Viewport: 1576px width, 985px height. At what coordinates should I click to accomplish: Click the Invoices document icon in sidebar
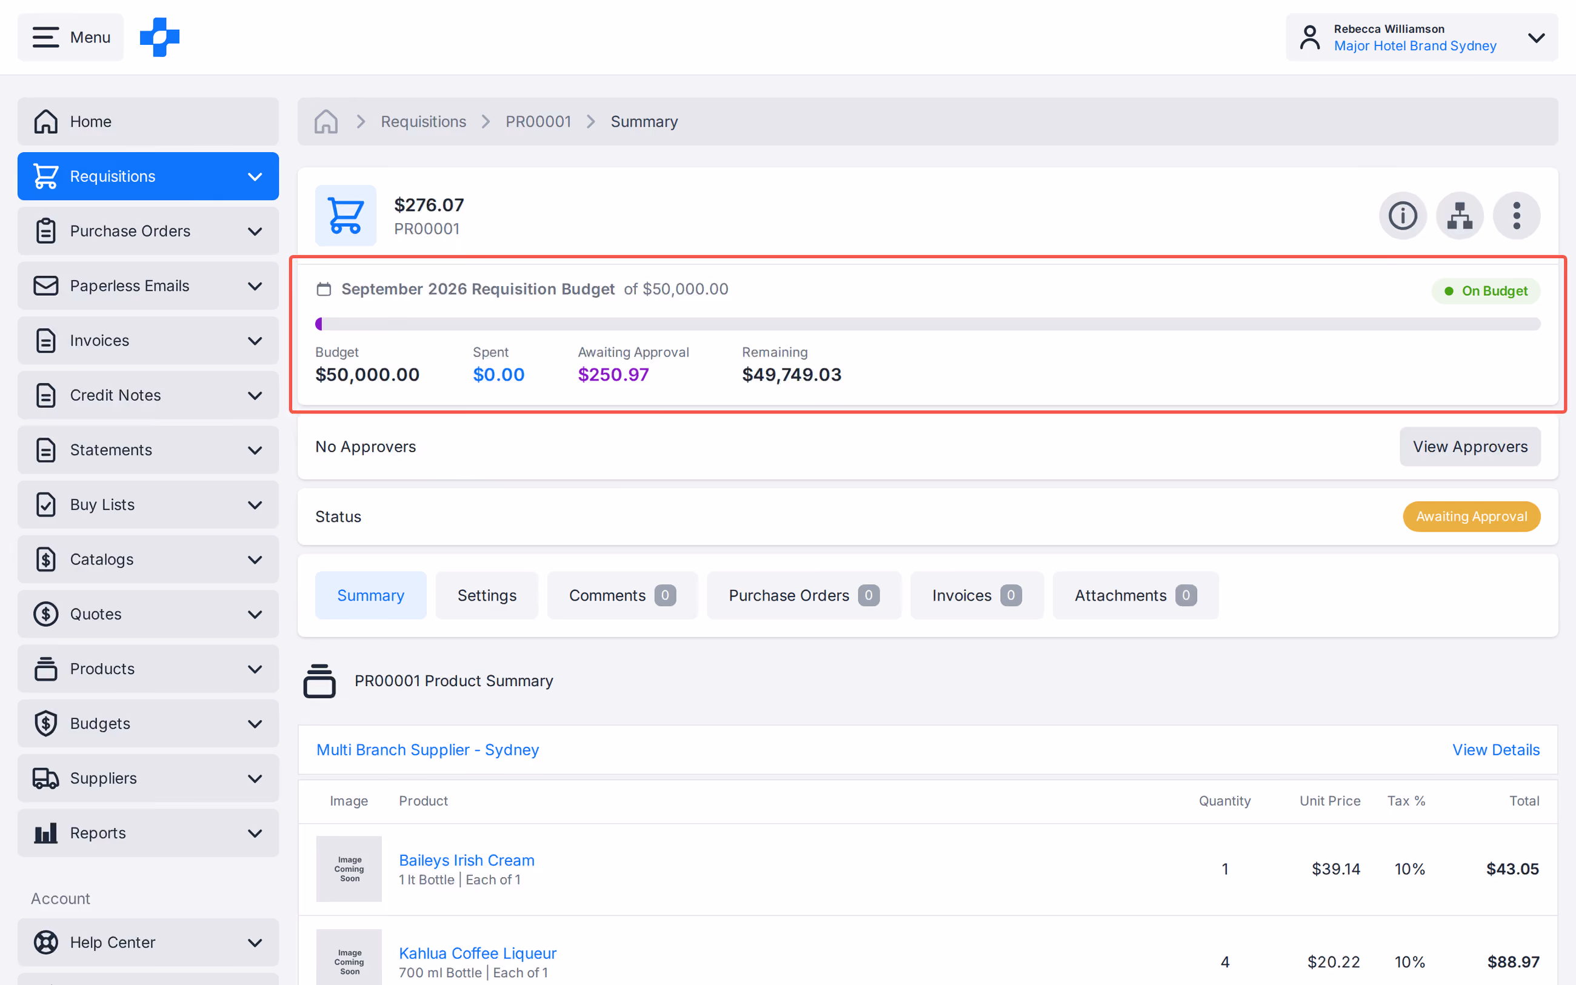[45, 340]
